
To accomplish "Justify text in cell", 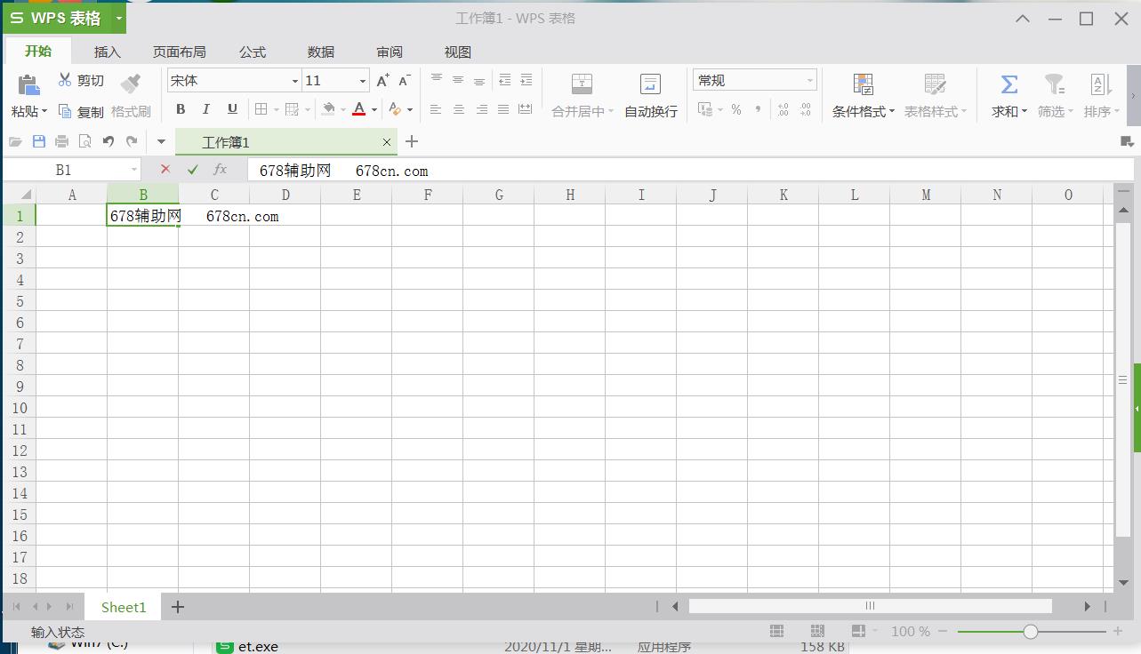I will (x=503, y=109).
